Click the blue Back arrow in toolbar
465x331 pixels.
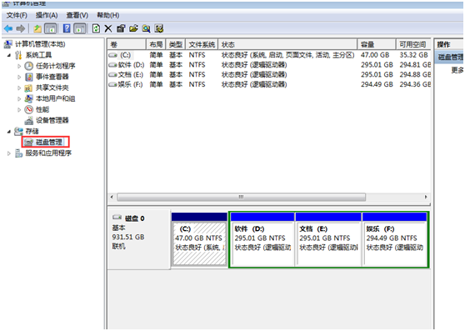click(x=8, y=29)
